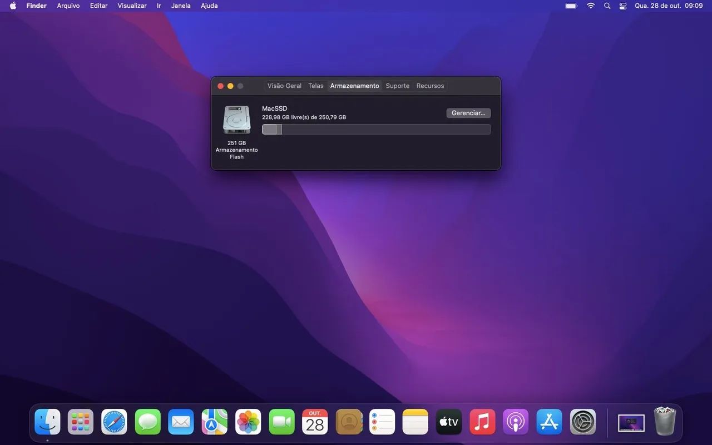712x445 pixels.
Task: Open the Finder menu
Action: click(36, 6)
